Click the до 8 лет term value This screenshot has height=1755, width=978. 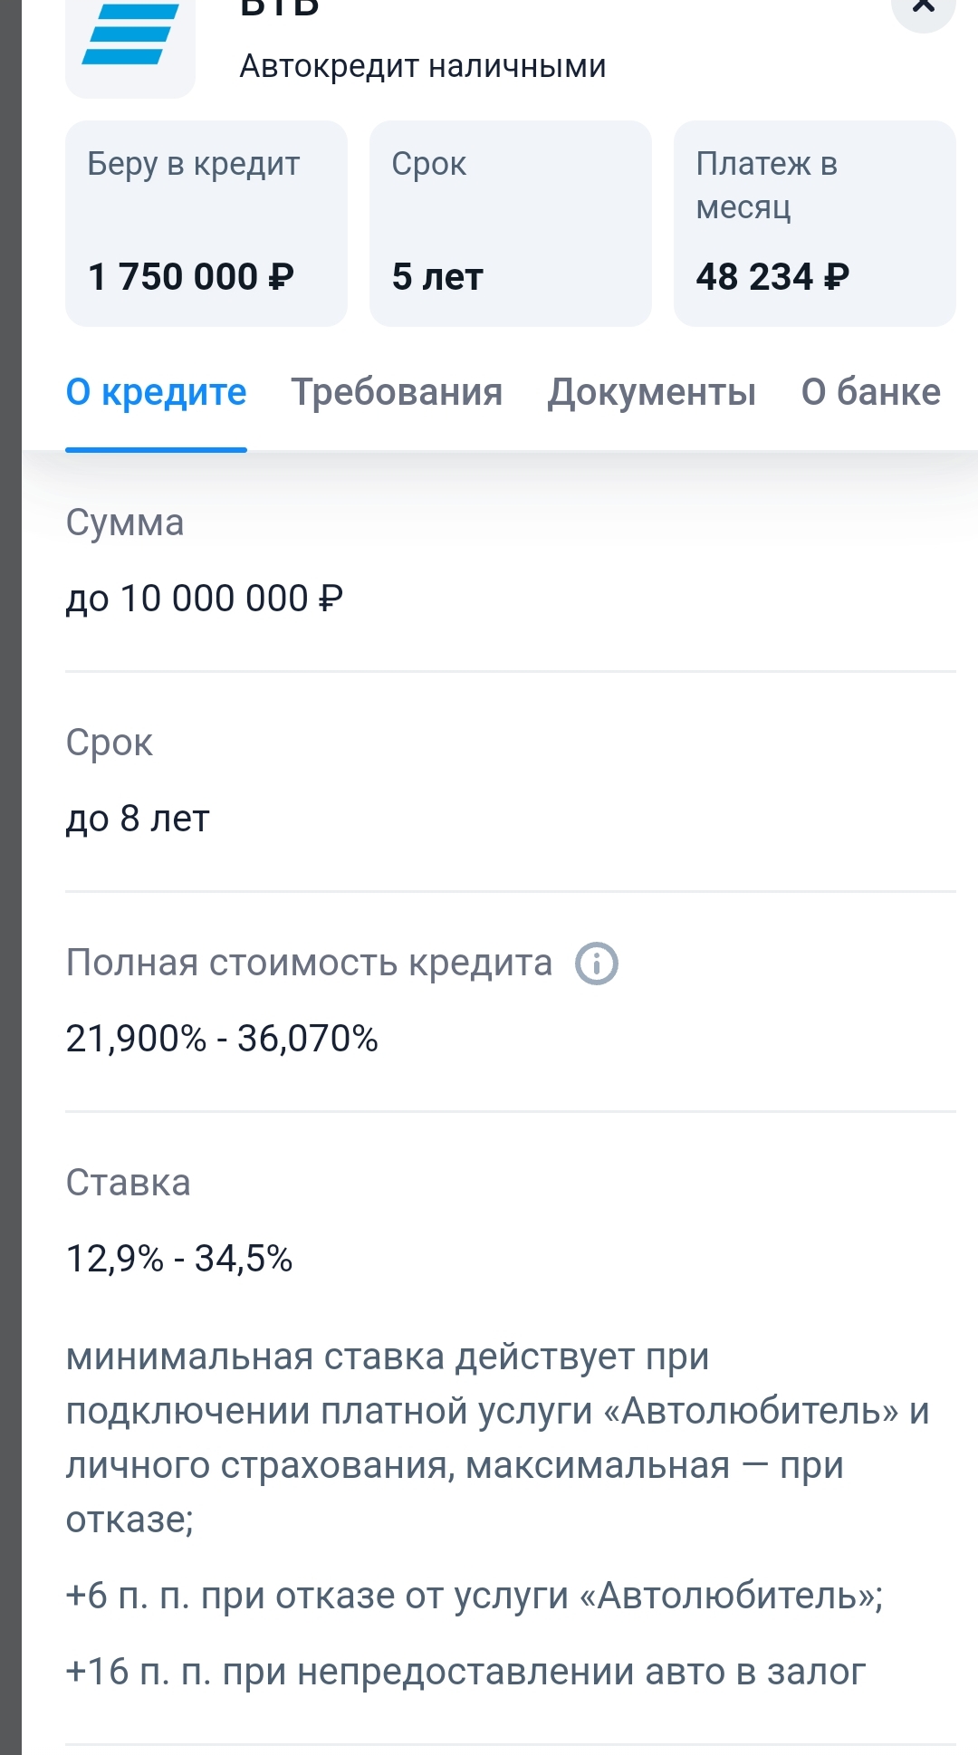point(138,819)
